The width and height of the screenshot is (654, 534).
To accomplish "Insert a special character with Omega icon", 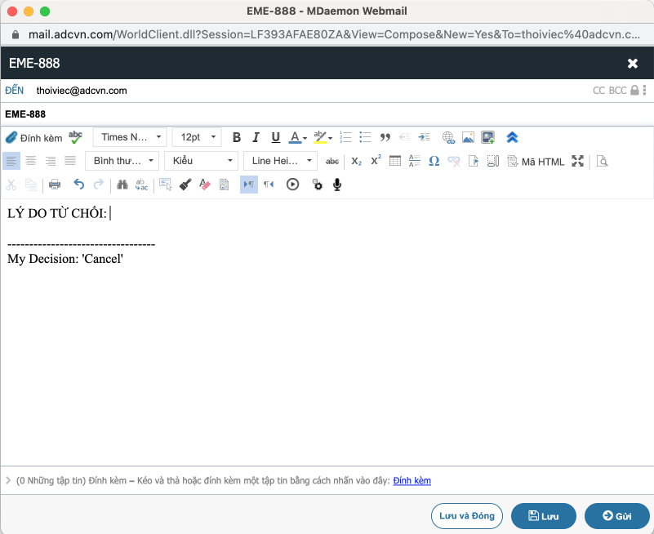I will pyautogui.click(x=434, y=162).
